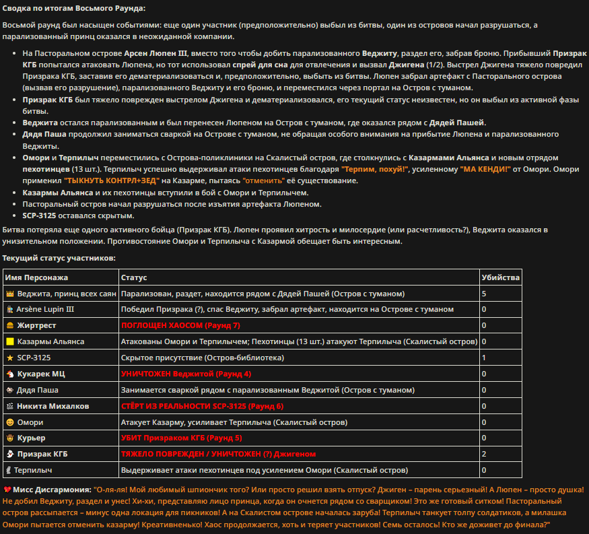This screenshot has width=589, height=534.
Task: Click the status beginning 'Выдерживает атаки пехотинцев под усилением'
Action: (x=265, y=471)
